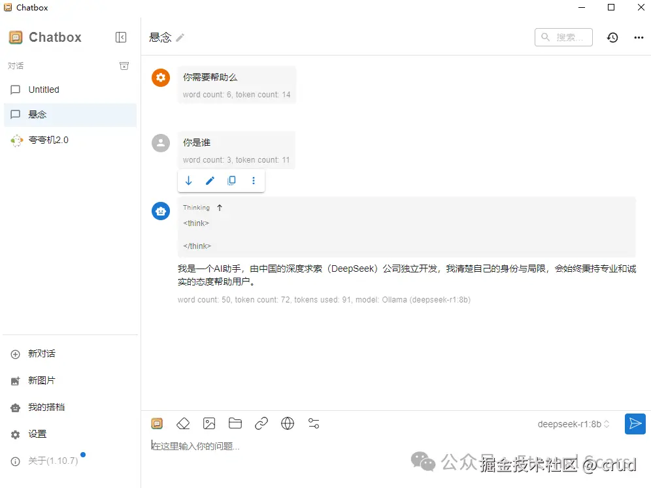
Task: Clear conversation list with archive icon
Action: (124, 66)
